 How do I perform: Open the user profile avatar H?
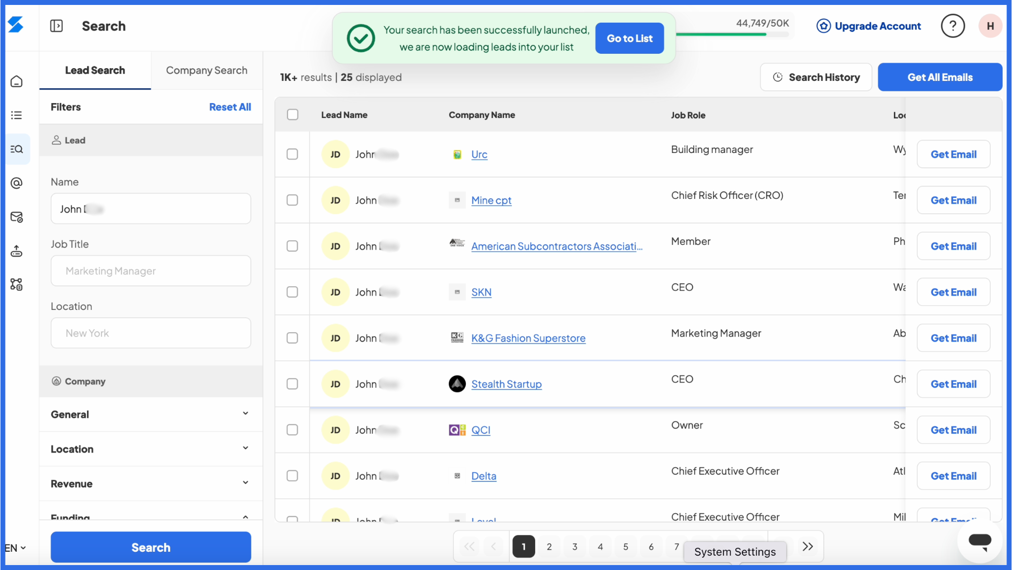[x=990, y=26]
